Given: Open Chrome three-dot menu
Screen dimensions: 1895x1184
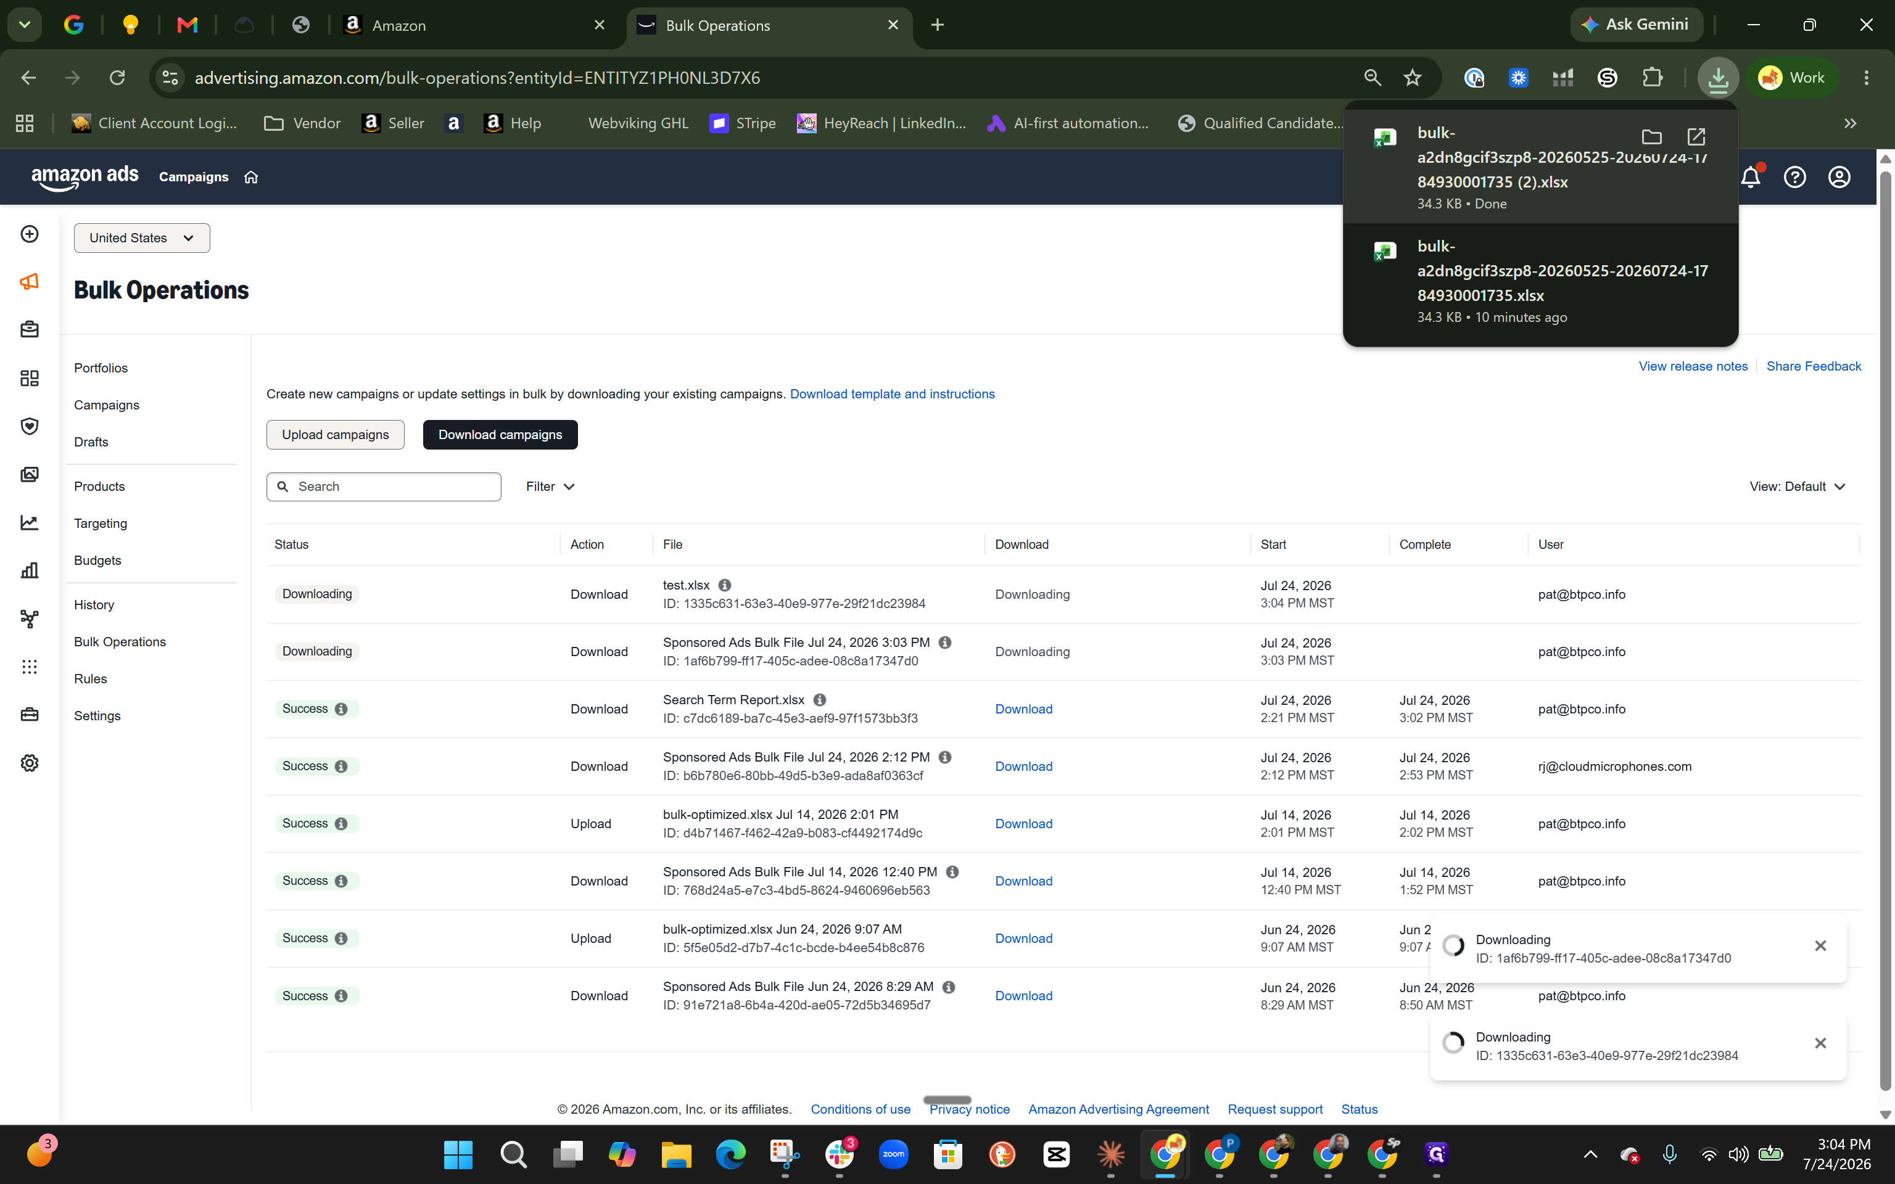Looking at the screenshot, I should click(1866, 78).
